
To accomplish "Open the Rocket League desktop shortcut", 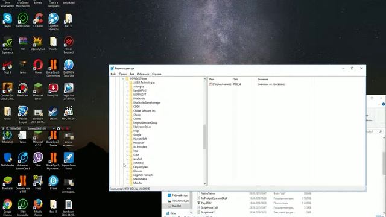I will pyautogui.click(x=23, y=115).
